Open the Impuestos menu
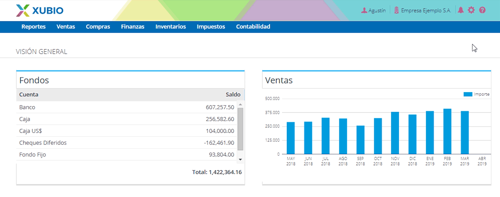Viewport: 500px width, 197px height. tap(211, 27)
